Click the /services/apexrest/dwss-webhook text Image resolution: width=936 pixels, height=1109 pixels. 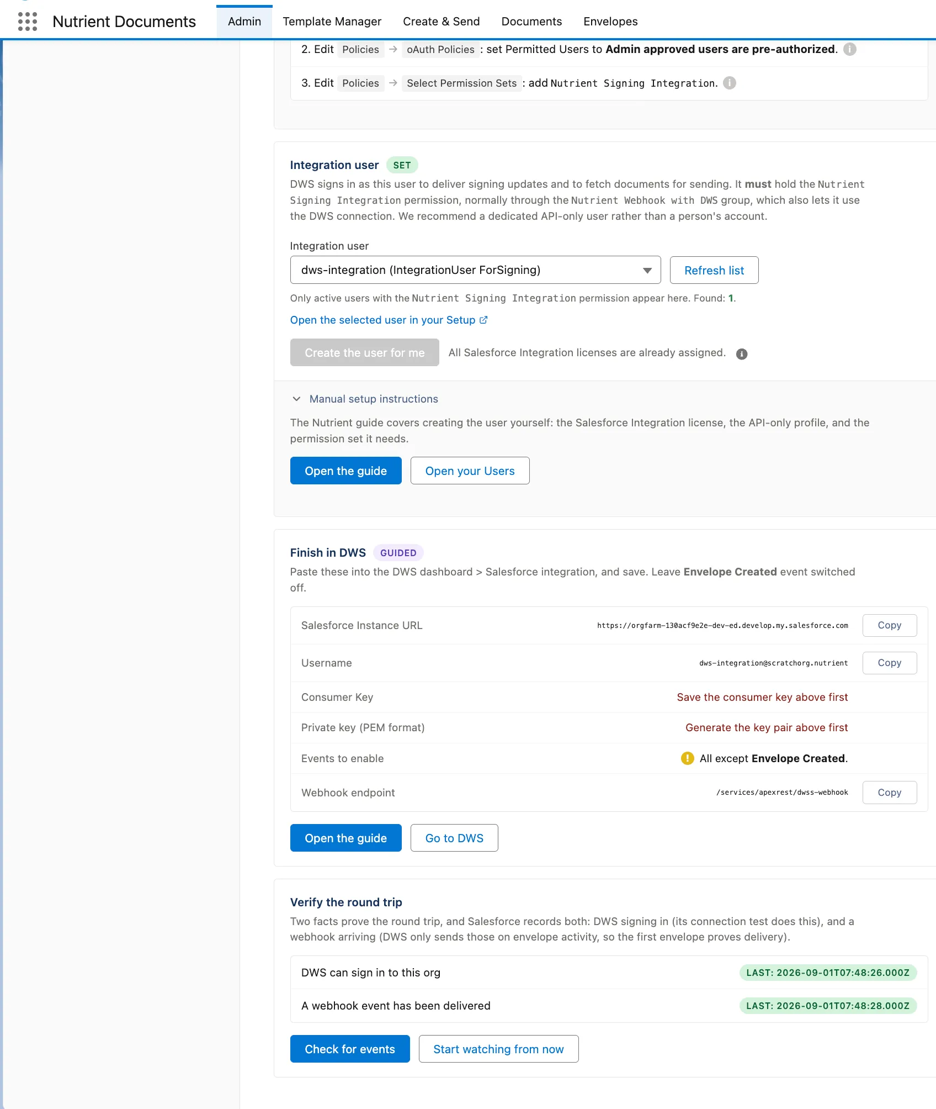click(x=782, y=793)
